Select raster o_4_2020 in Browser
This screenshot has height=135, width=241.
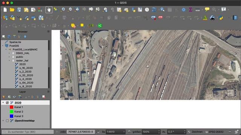[x=25, y=79]
